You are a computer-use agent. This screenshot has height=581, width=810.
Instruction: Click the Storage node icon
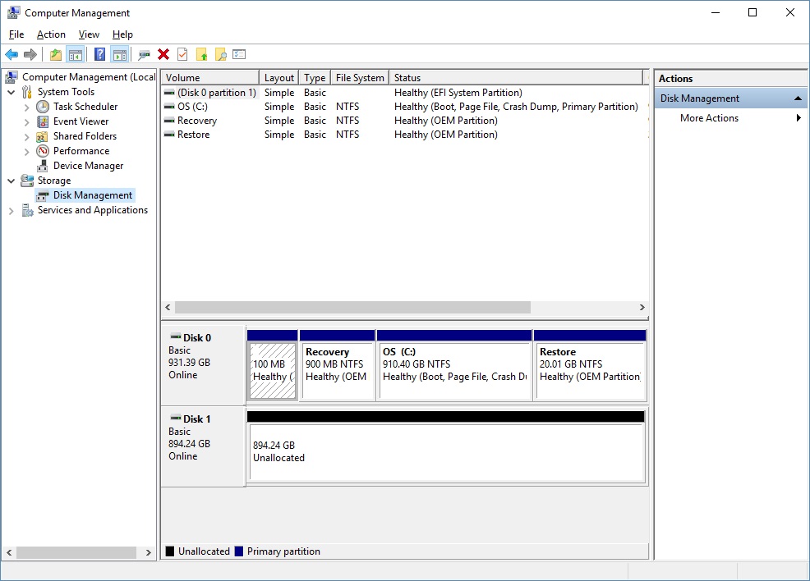coord(27,181)
